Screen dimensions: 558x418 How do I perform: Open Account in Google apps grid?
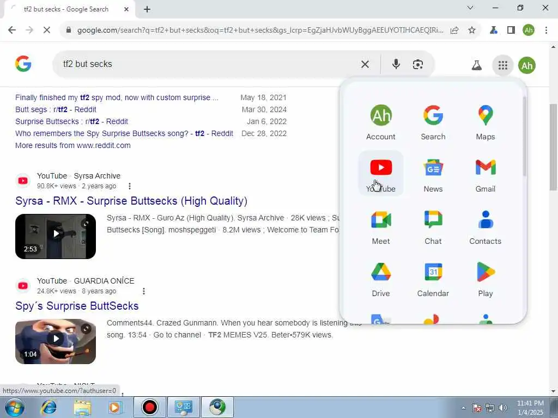(x=381, y=122)
